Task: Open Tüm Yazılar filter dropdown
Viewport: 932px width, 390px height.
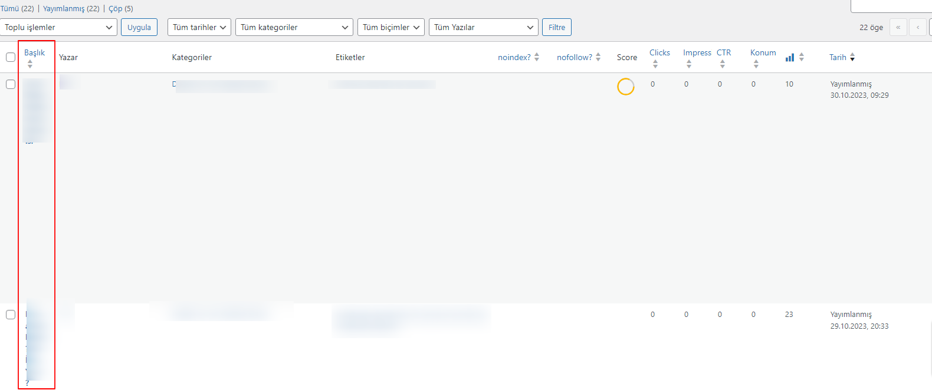Action: point(484,27)
